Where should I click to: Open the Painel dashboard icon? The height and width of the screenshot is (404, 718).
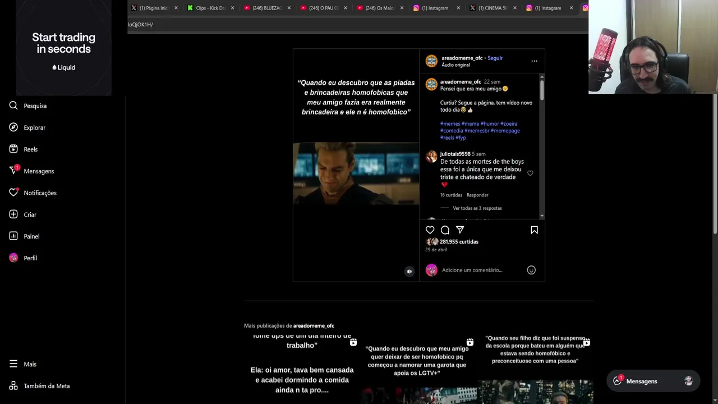[13, 236]
